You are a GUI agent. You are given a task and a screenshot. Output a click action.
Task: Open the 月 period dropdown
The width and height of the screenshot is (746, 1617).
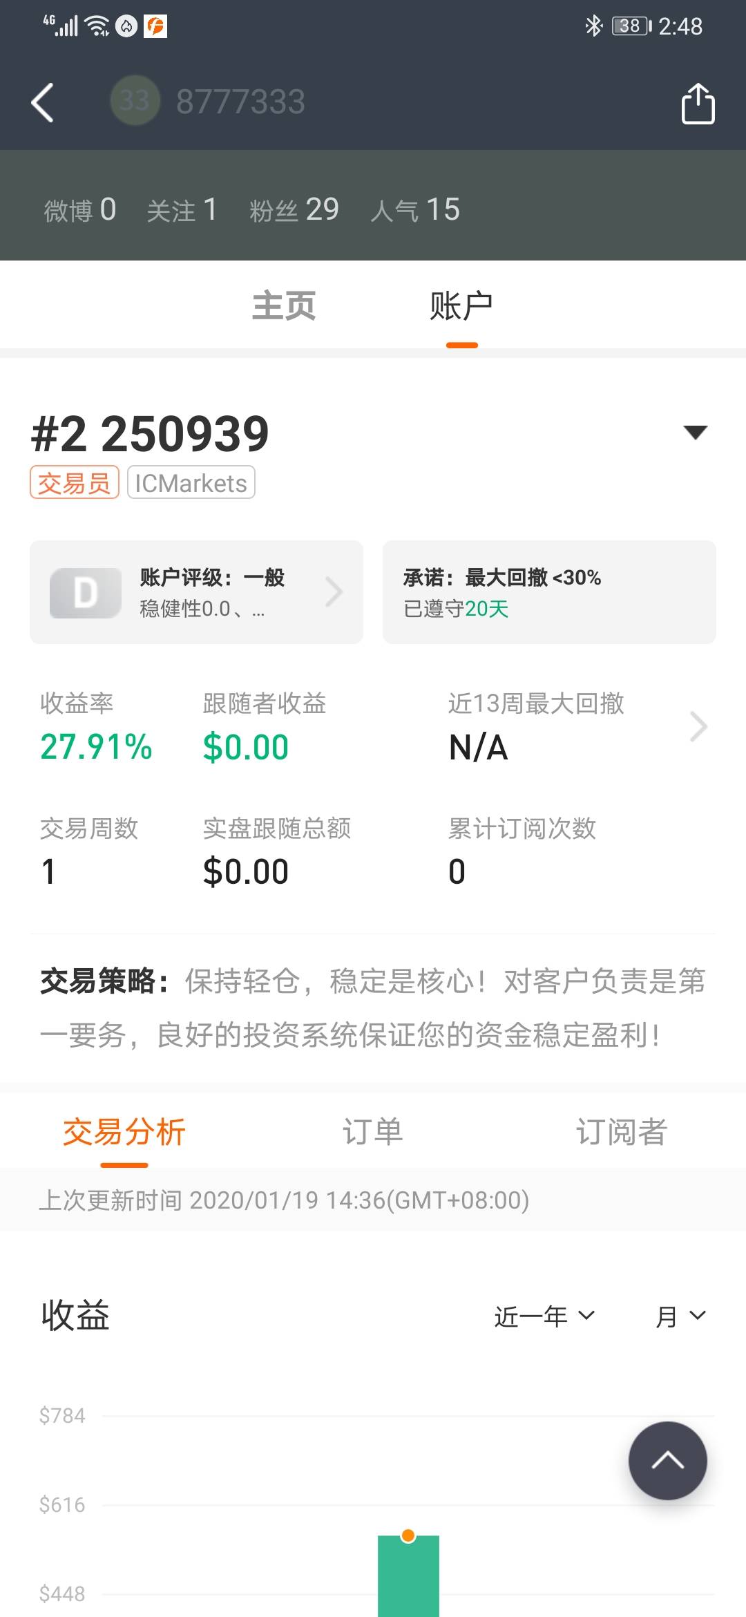pos(680,1316)
